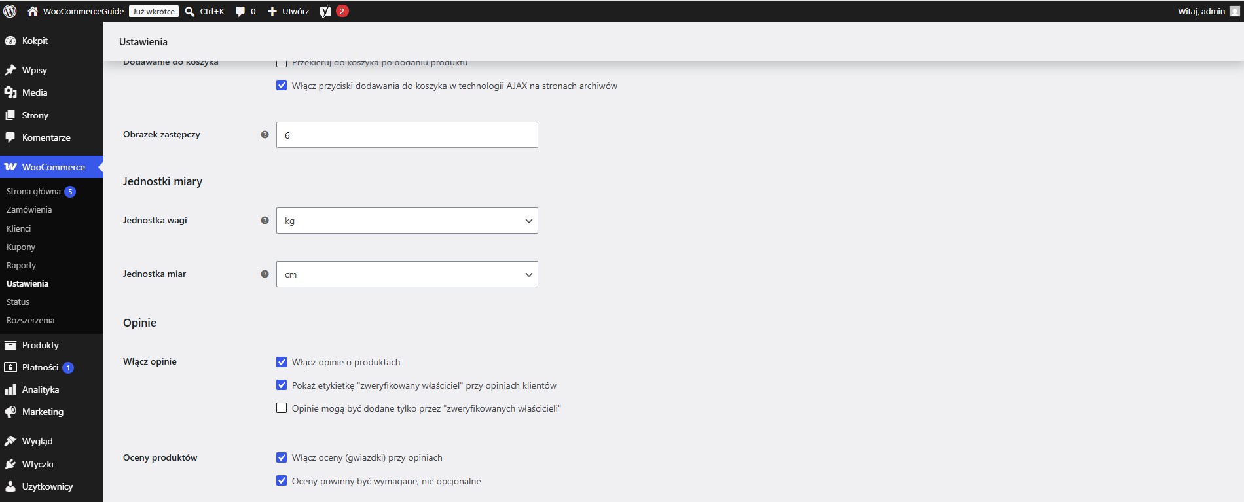Image resolution: width=1244 pixels, height=502 pixels.
Task: Click the red Yoast notification badge
Action: 342,11
